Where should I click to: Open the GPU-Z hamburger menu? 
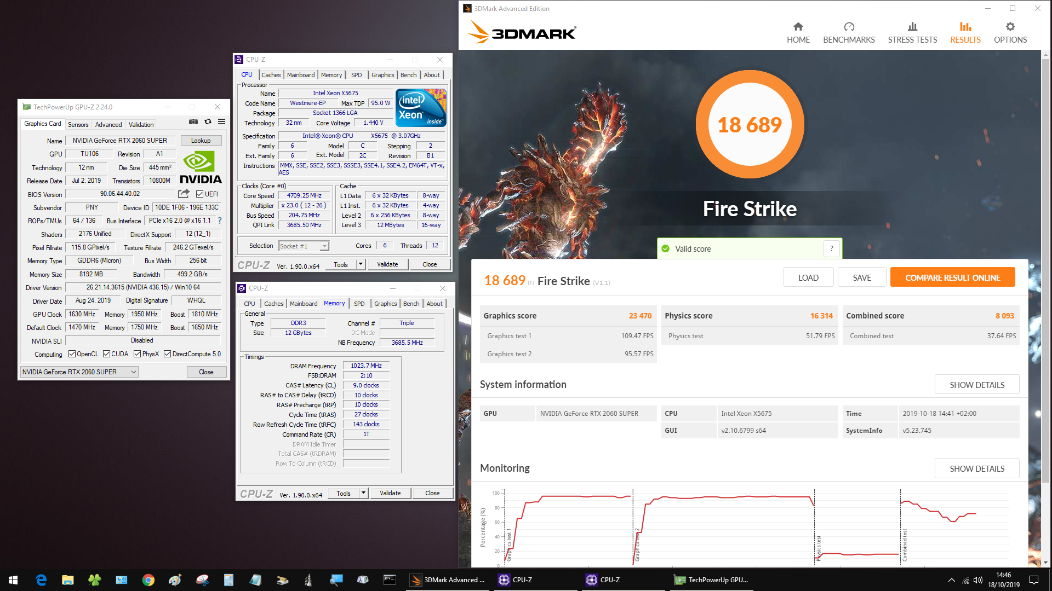tap(221, 122)
